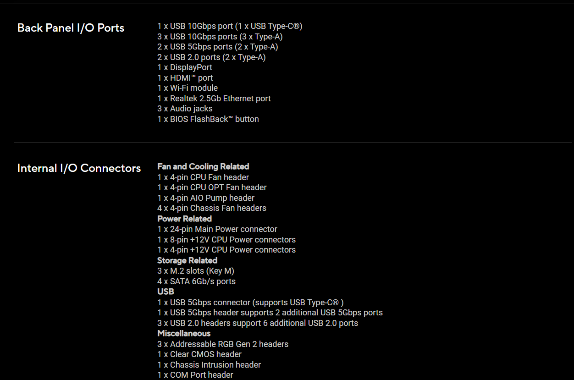Click the Realtek 2.5Gb Ethernet port text
This screenshot has height=380, width=574.
pos(214,99)
